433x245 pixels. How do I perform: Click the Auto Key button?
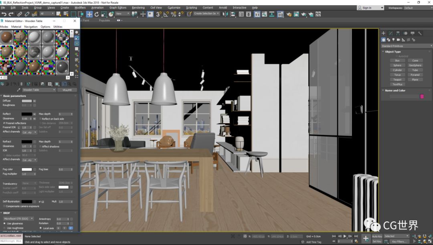coord(377,236)
